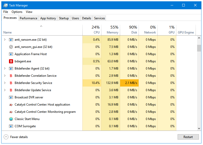Screen dimensions: 203x145
Task: Click the 63.0 MB memory value
Action: point(113,61)
